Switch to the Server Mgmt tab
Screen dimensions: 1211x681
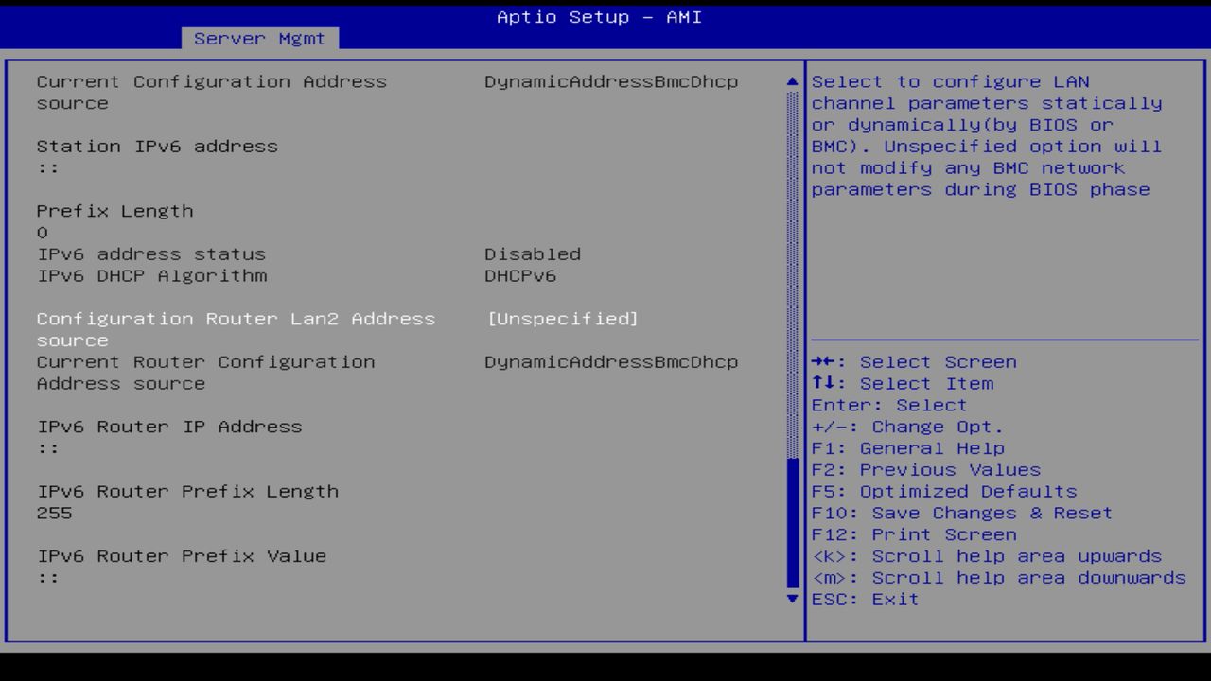(x=259, y=38)
